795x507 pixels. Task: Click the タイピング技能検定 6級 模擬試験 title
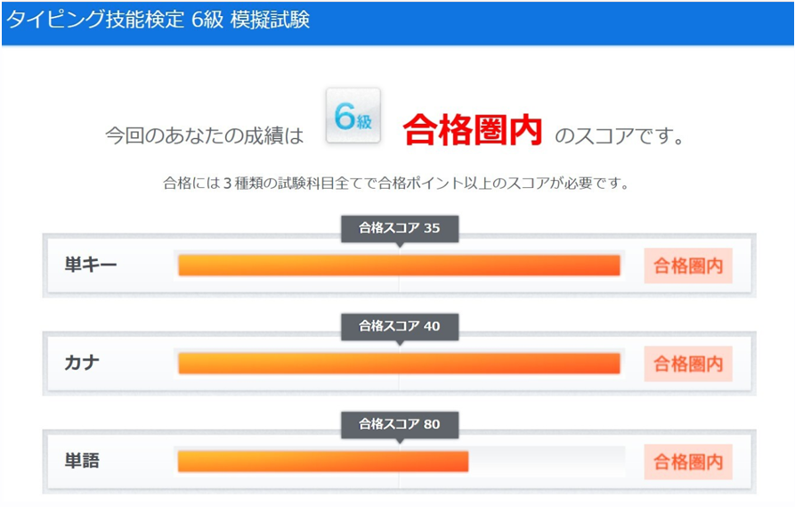[x=158, y=20]
